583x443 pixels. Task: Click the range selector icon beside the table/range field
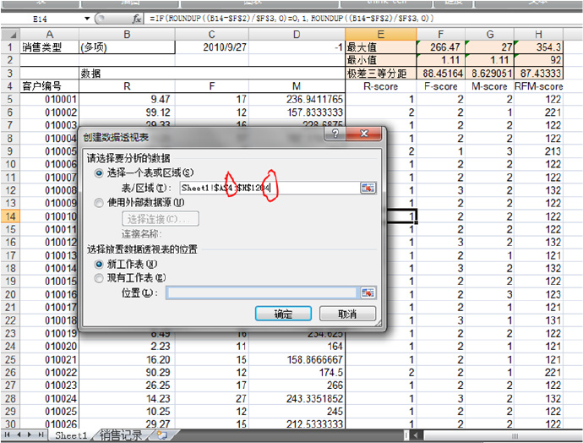tap(368, 188)
